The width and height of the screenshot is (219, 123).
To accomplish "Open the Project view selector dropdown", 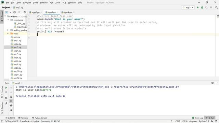I will (x=8, y=12).
